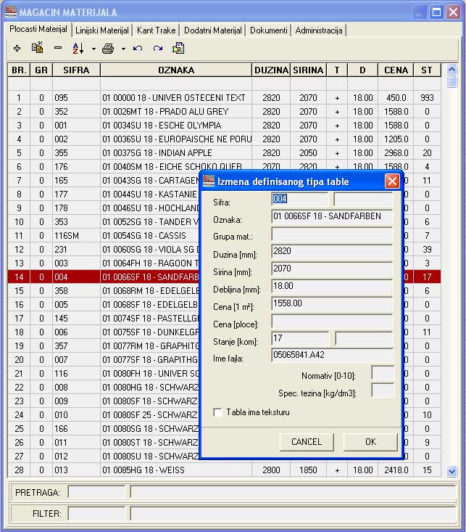Click the edit material icon in toolbar
466x532 pixels.
(x=37, y=49)
